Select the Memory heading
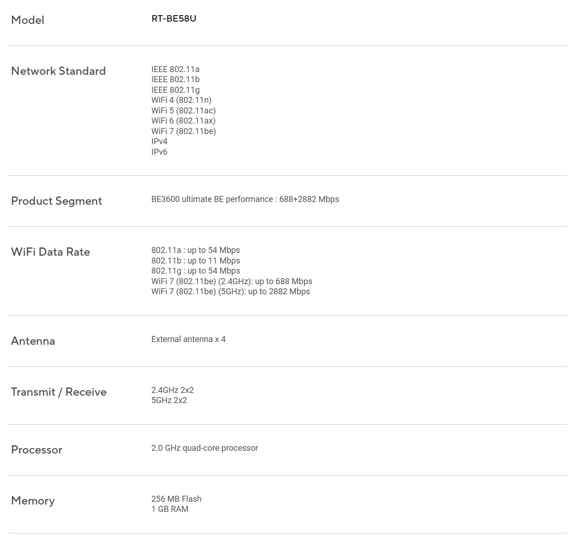Image resolution: width=570 pixels, height=538 pixels. pyautogui.click(x=33, y=500)
